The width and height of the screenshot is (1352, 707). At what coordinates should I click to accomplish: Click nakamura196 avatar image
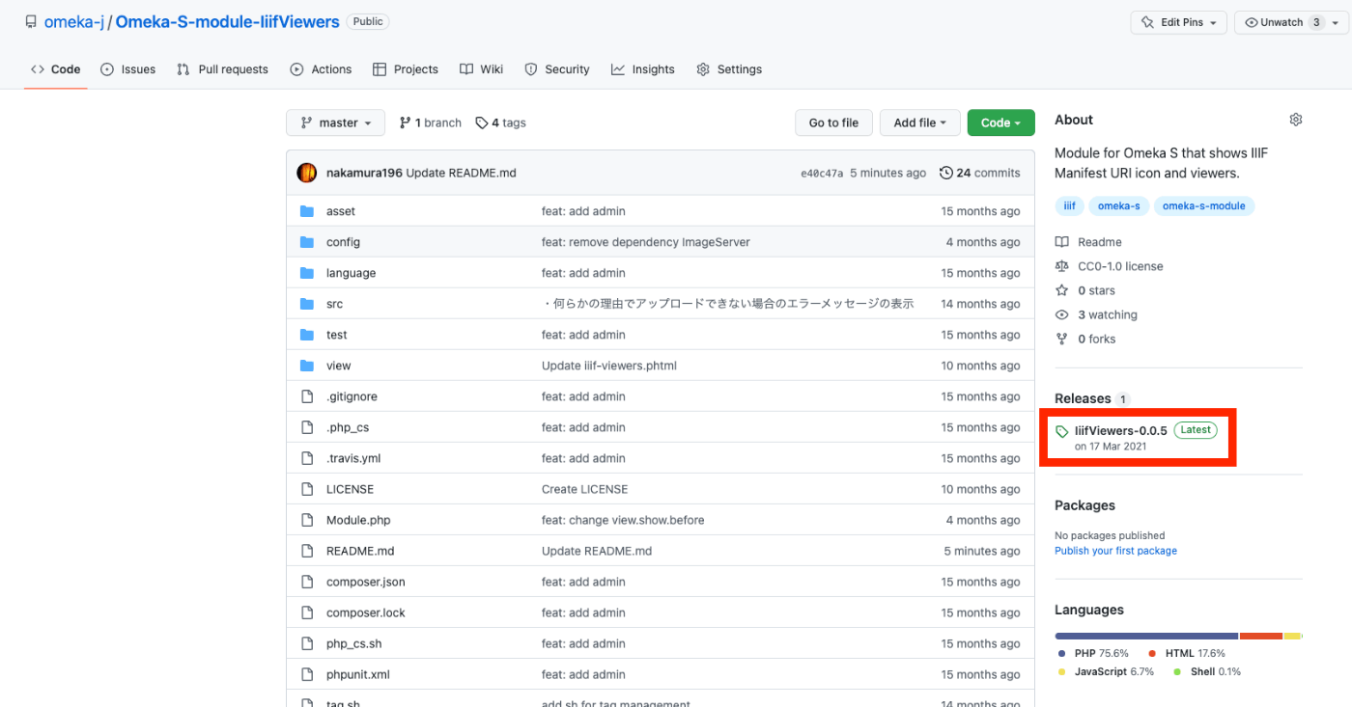307,173
